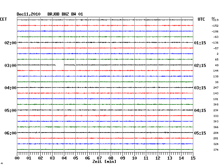The image size is (220, 167).
Task: Click DC offset value "366"
Action: (216, 127)
